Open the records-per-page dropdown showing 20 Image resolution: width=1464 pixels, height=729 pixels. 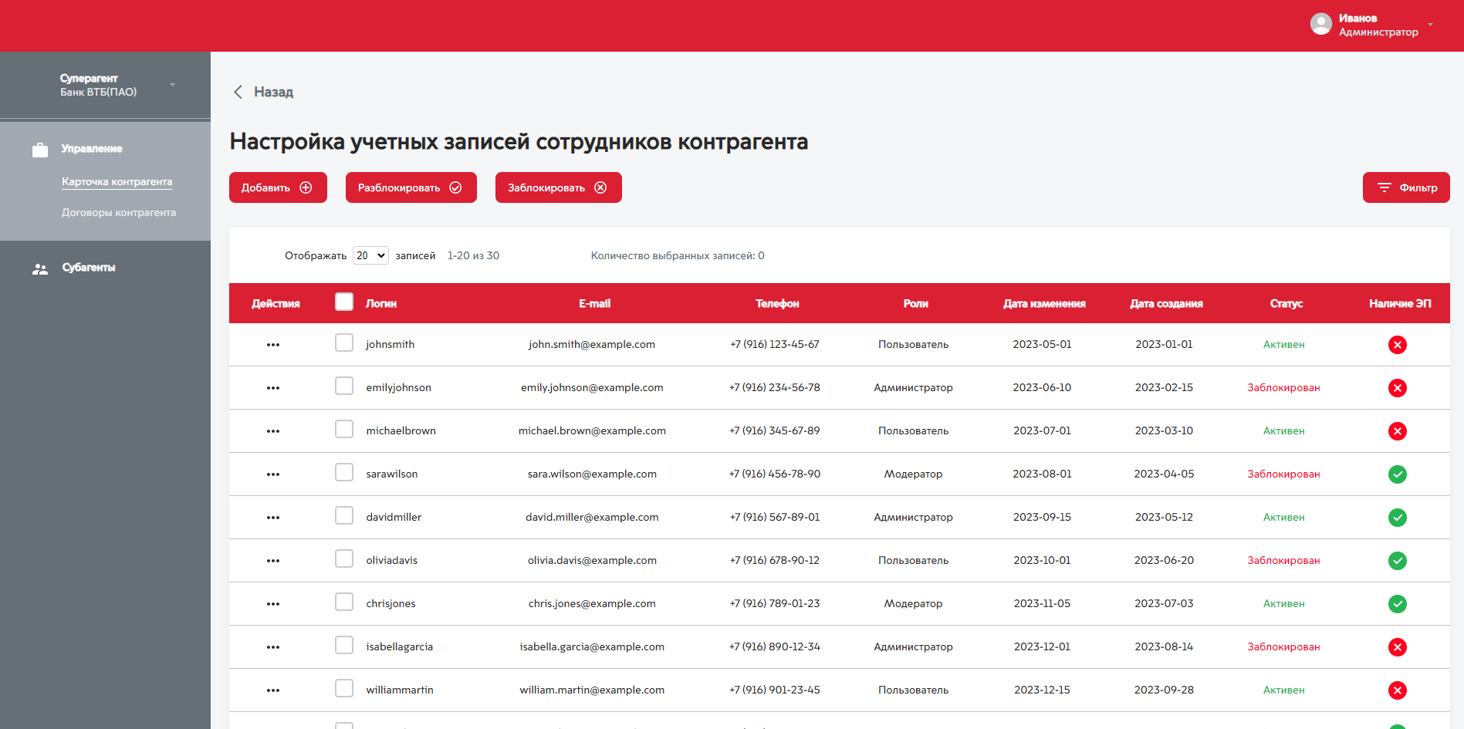pyautogui.click(x=370, y=255)
